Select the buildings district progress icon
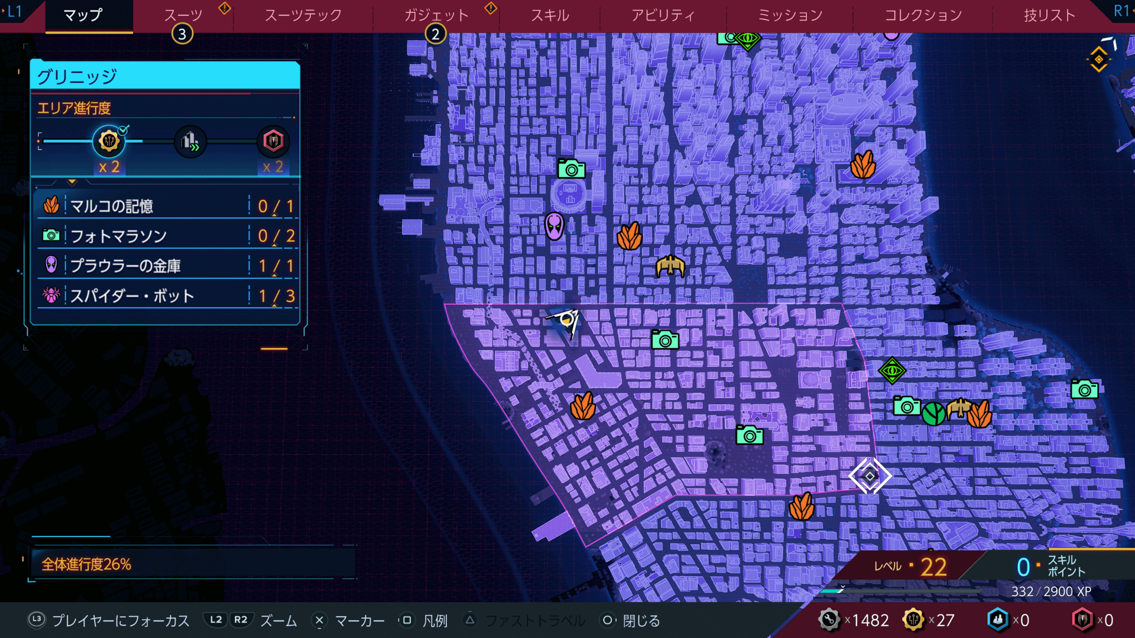This screenshot has width=1135, height=638. pos(190,141)
